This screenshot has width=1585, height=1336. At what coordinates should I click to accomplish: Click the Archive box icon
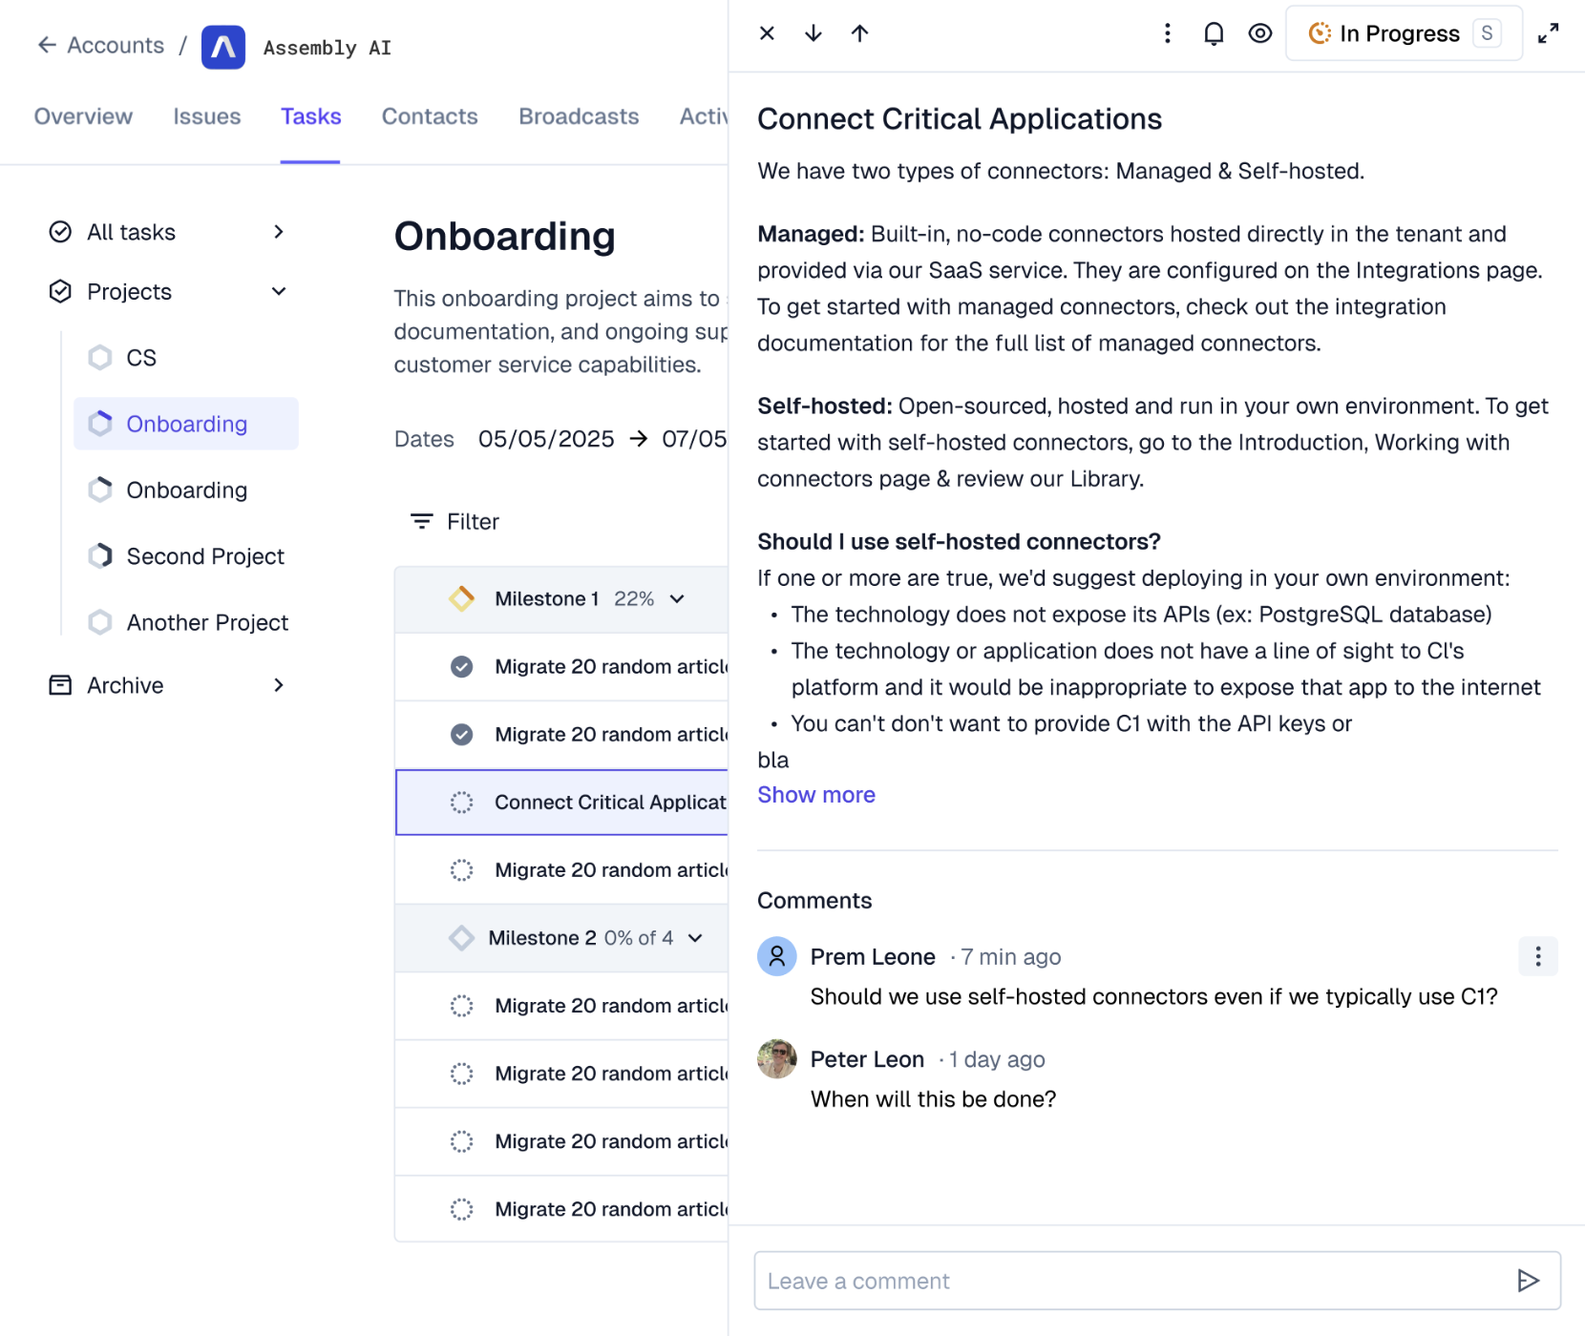click(60, 685)
